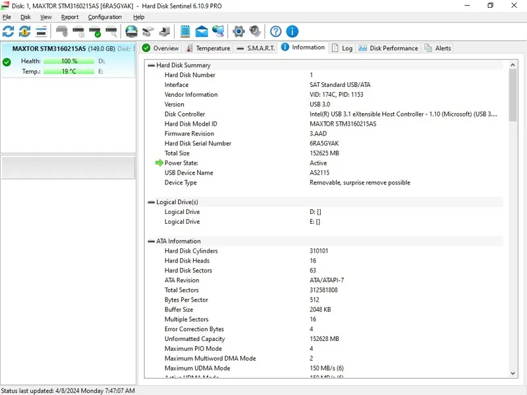527x395 pixels.
Task: Click the drive and computer toolbar icon
Action: [x=164, y=32]
